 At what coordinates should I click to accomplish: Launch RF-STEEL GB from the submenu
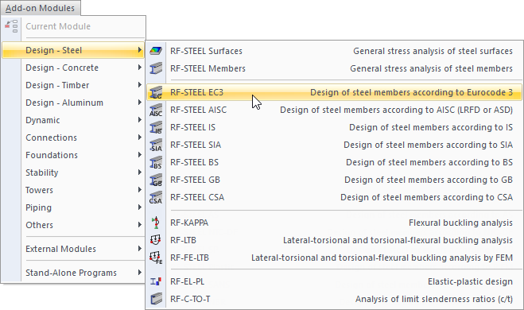[x=334, y=180]
